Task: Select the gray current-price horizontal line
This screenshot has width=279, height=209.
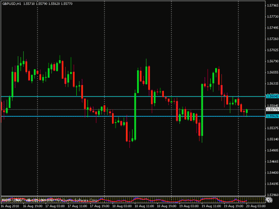Action: tap(133, 109)
